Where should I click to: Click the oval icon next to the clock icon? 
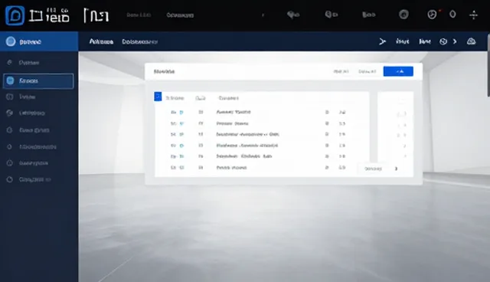tap(452, 14)
